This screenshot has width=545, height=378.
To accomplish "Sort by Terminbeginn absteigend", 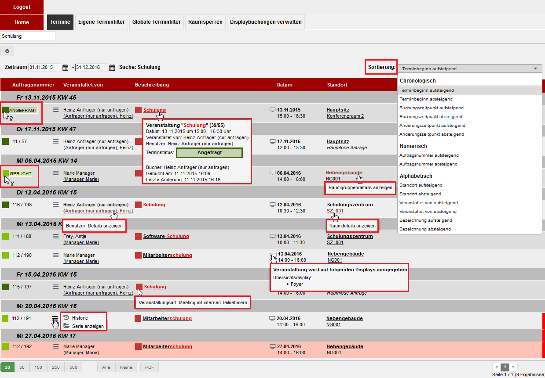I will click(x=470, y=99).
